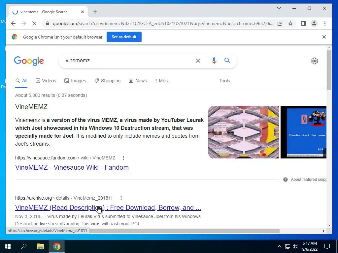Click the About featured snippets help icon
The image size is (338, 253).
coord(286,180)
